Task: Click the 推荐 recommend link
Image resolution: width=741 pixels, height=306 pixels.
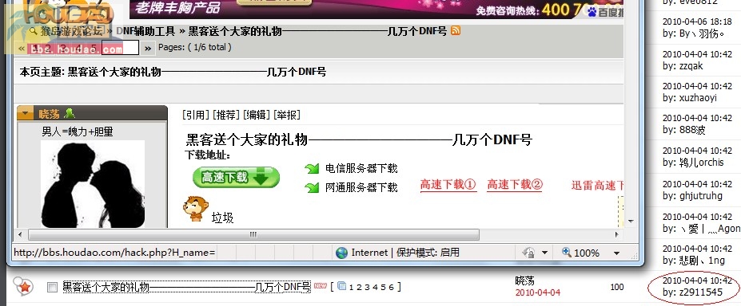Action: pos(226,115)
